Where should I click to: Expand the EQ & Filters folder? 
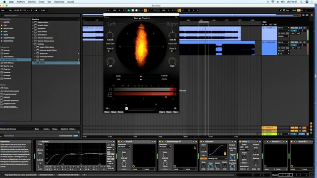(x=33, y=32)
